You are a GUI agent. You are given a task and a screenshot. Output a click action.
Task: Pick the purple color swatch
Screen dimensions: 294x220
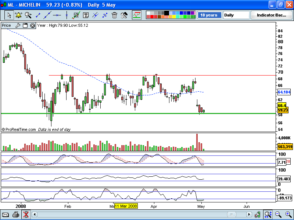pos(192,13)
